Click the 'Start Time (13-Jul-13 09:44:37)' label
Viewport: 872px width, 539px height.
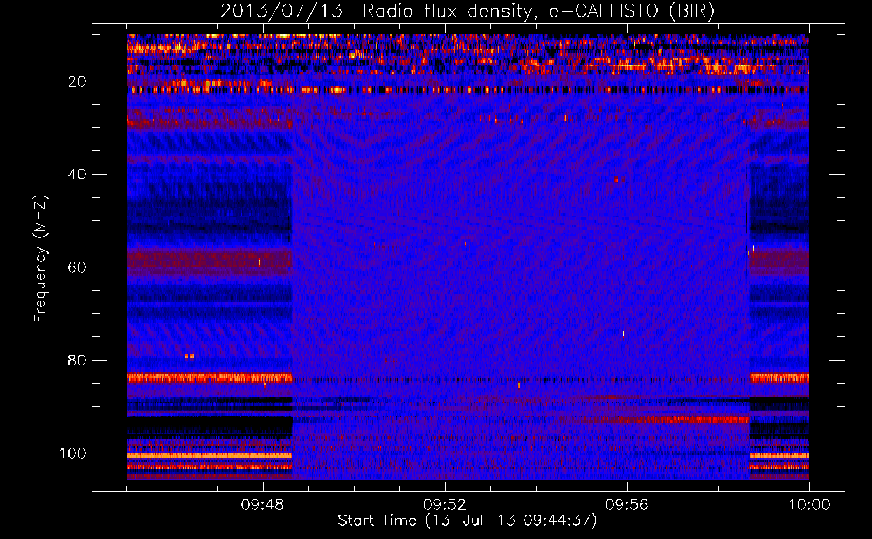[467, 521]
